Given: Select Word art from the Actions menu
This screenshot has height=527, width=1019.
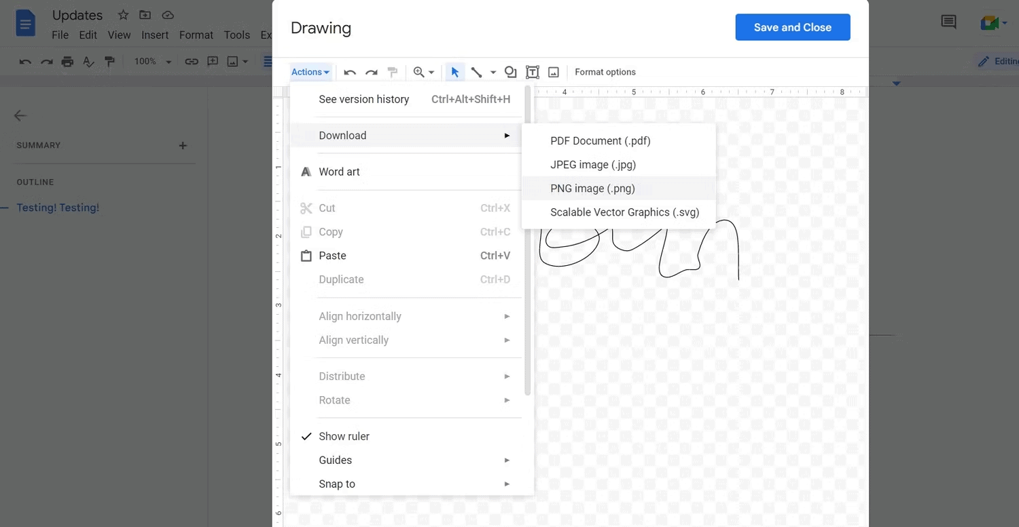Looking at the screenshot, I should (x=340, y=172).
